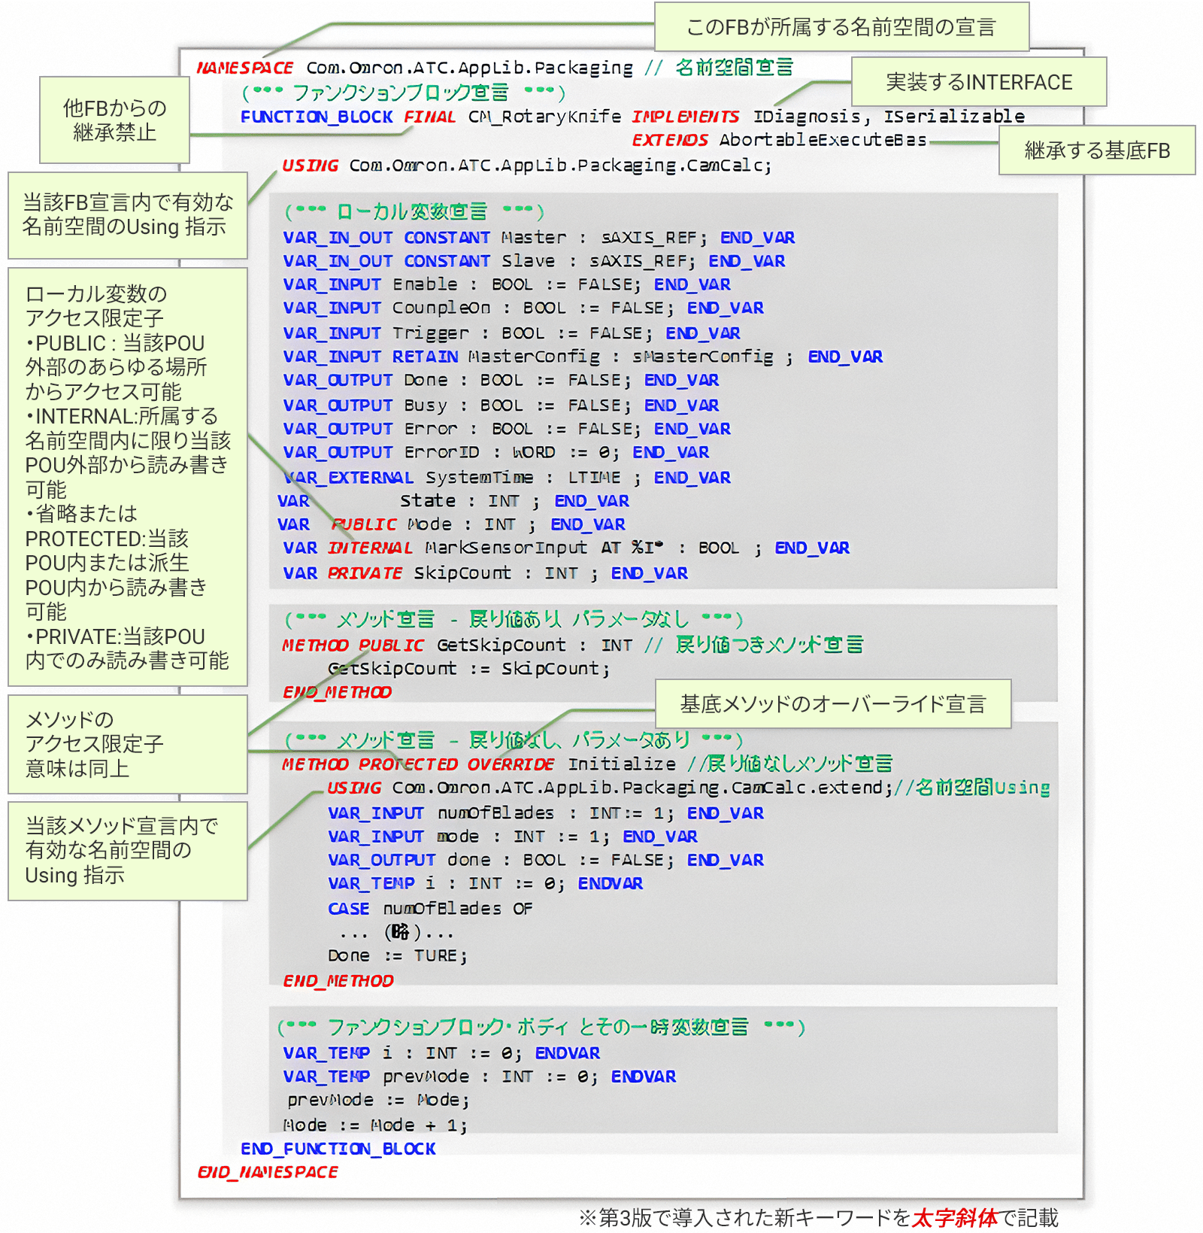Select the '継承する基底FB' callout box
Image resolution: width=1203 pixels, height=1233 pixels.
[1096, 150]
